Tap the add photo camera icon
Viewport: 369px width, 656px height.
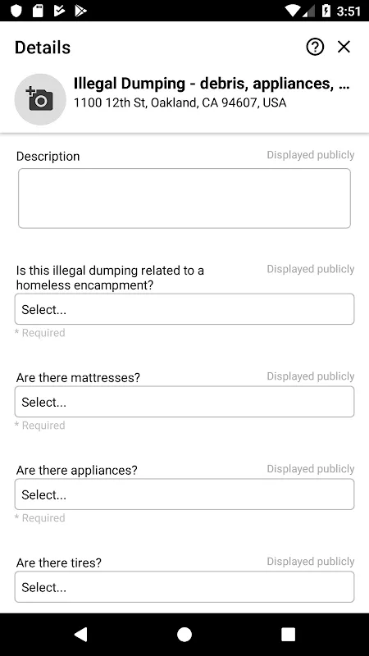40,99
